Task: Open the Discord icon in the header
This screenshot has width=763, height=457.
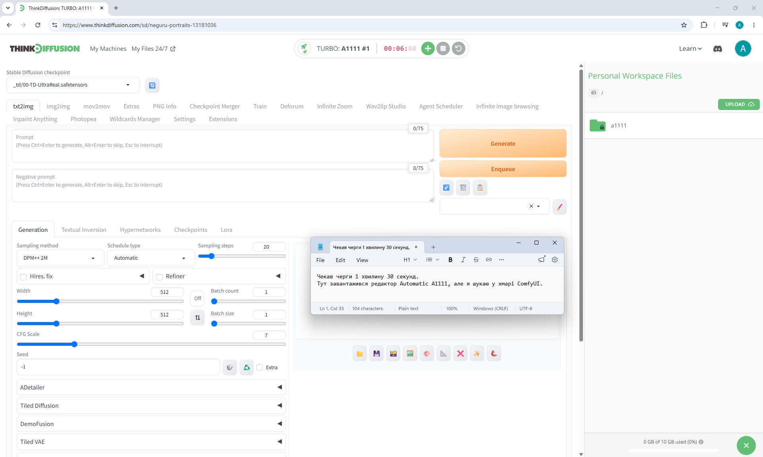Action: pyautogui.click(x=718, y=49)
